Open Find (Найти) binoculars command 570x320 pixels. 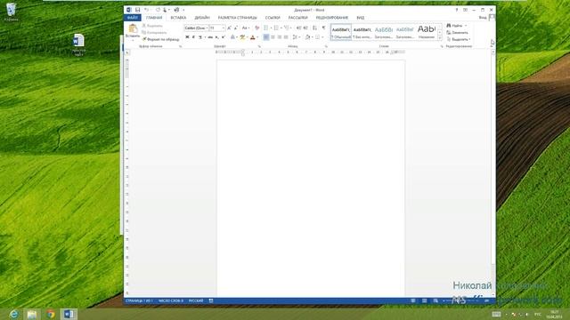[454, 26]
